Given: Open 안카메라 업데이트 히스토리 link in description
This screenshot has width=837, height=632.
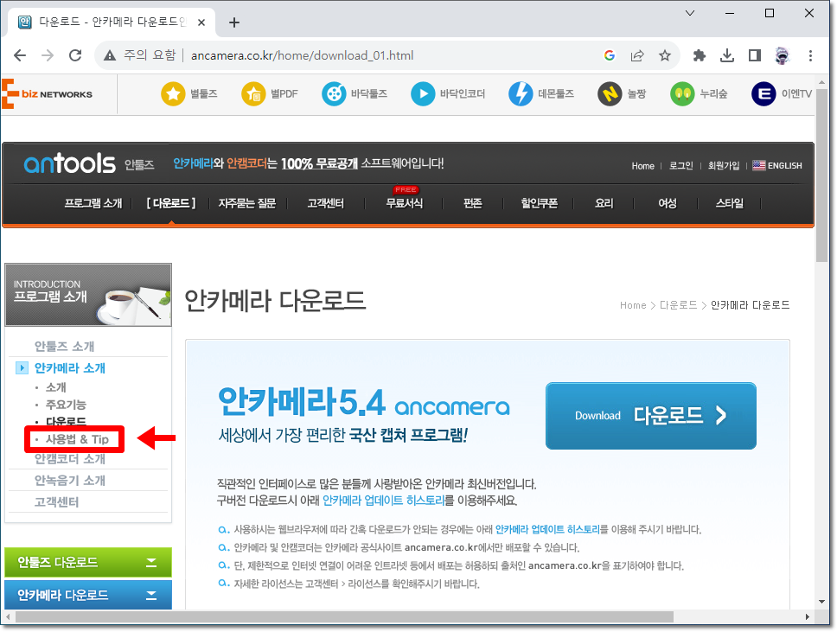Looking at the screenshot, I should 383,501.
